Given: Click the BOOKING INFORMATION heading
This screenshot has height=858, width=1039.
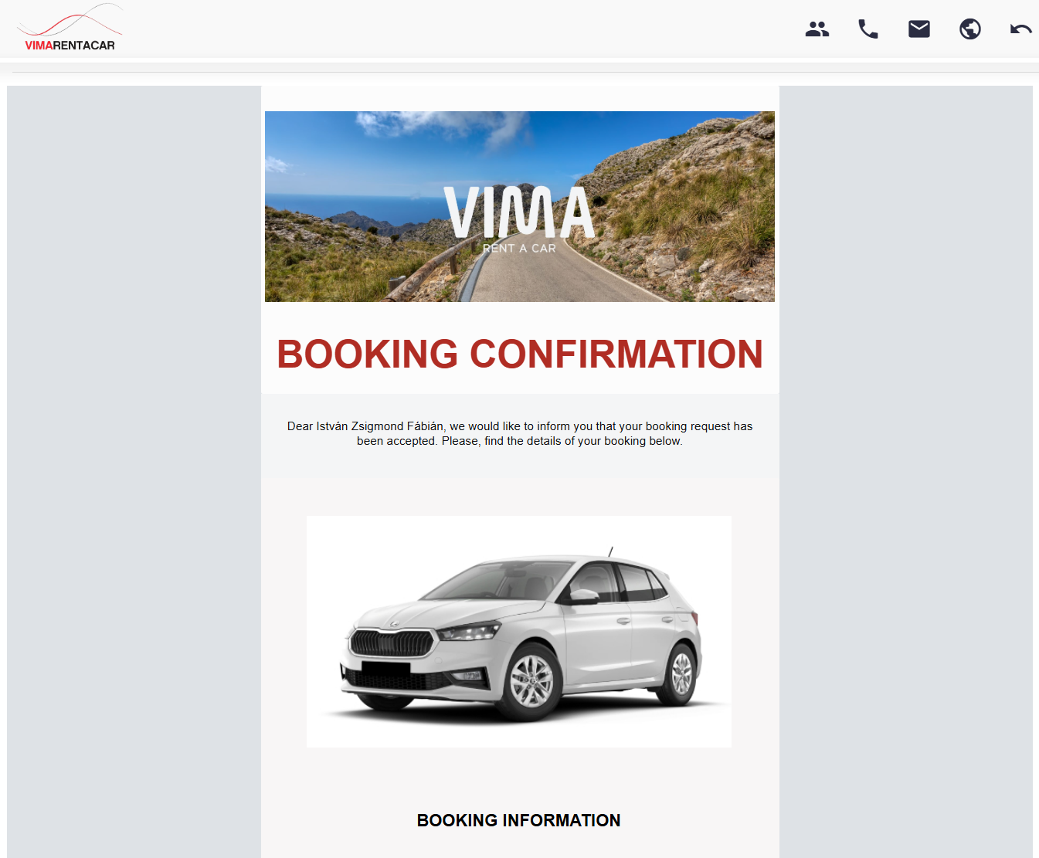Looking at the screenshot, I should coord(519,820).
